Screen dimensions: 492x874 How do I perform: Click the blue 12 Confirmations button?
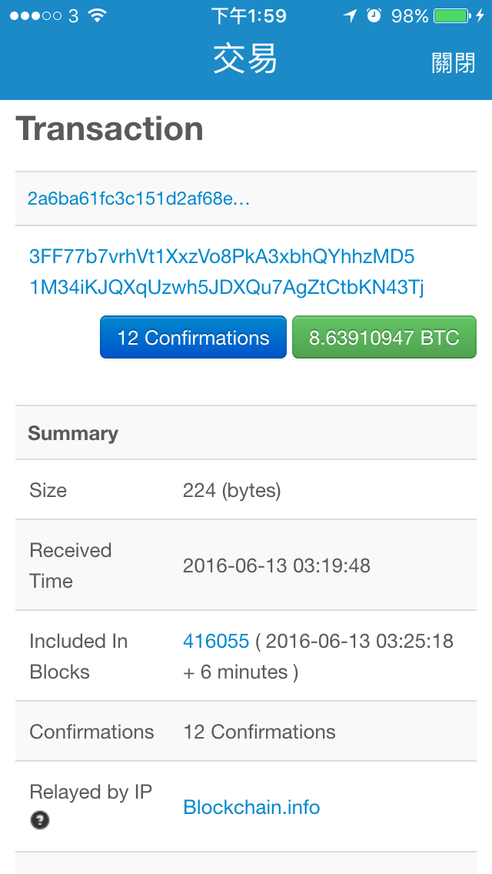tap(194, 337)
